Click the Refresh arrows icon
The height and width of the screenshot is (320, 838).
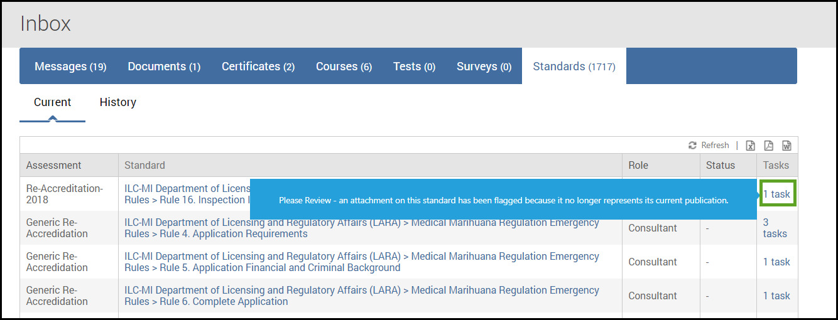point(692,146)
